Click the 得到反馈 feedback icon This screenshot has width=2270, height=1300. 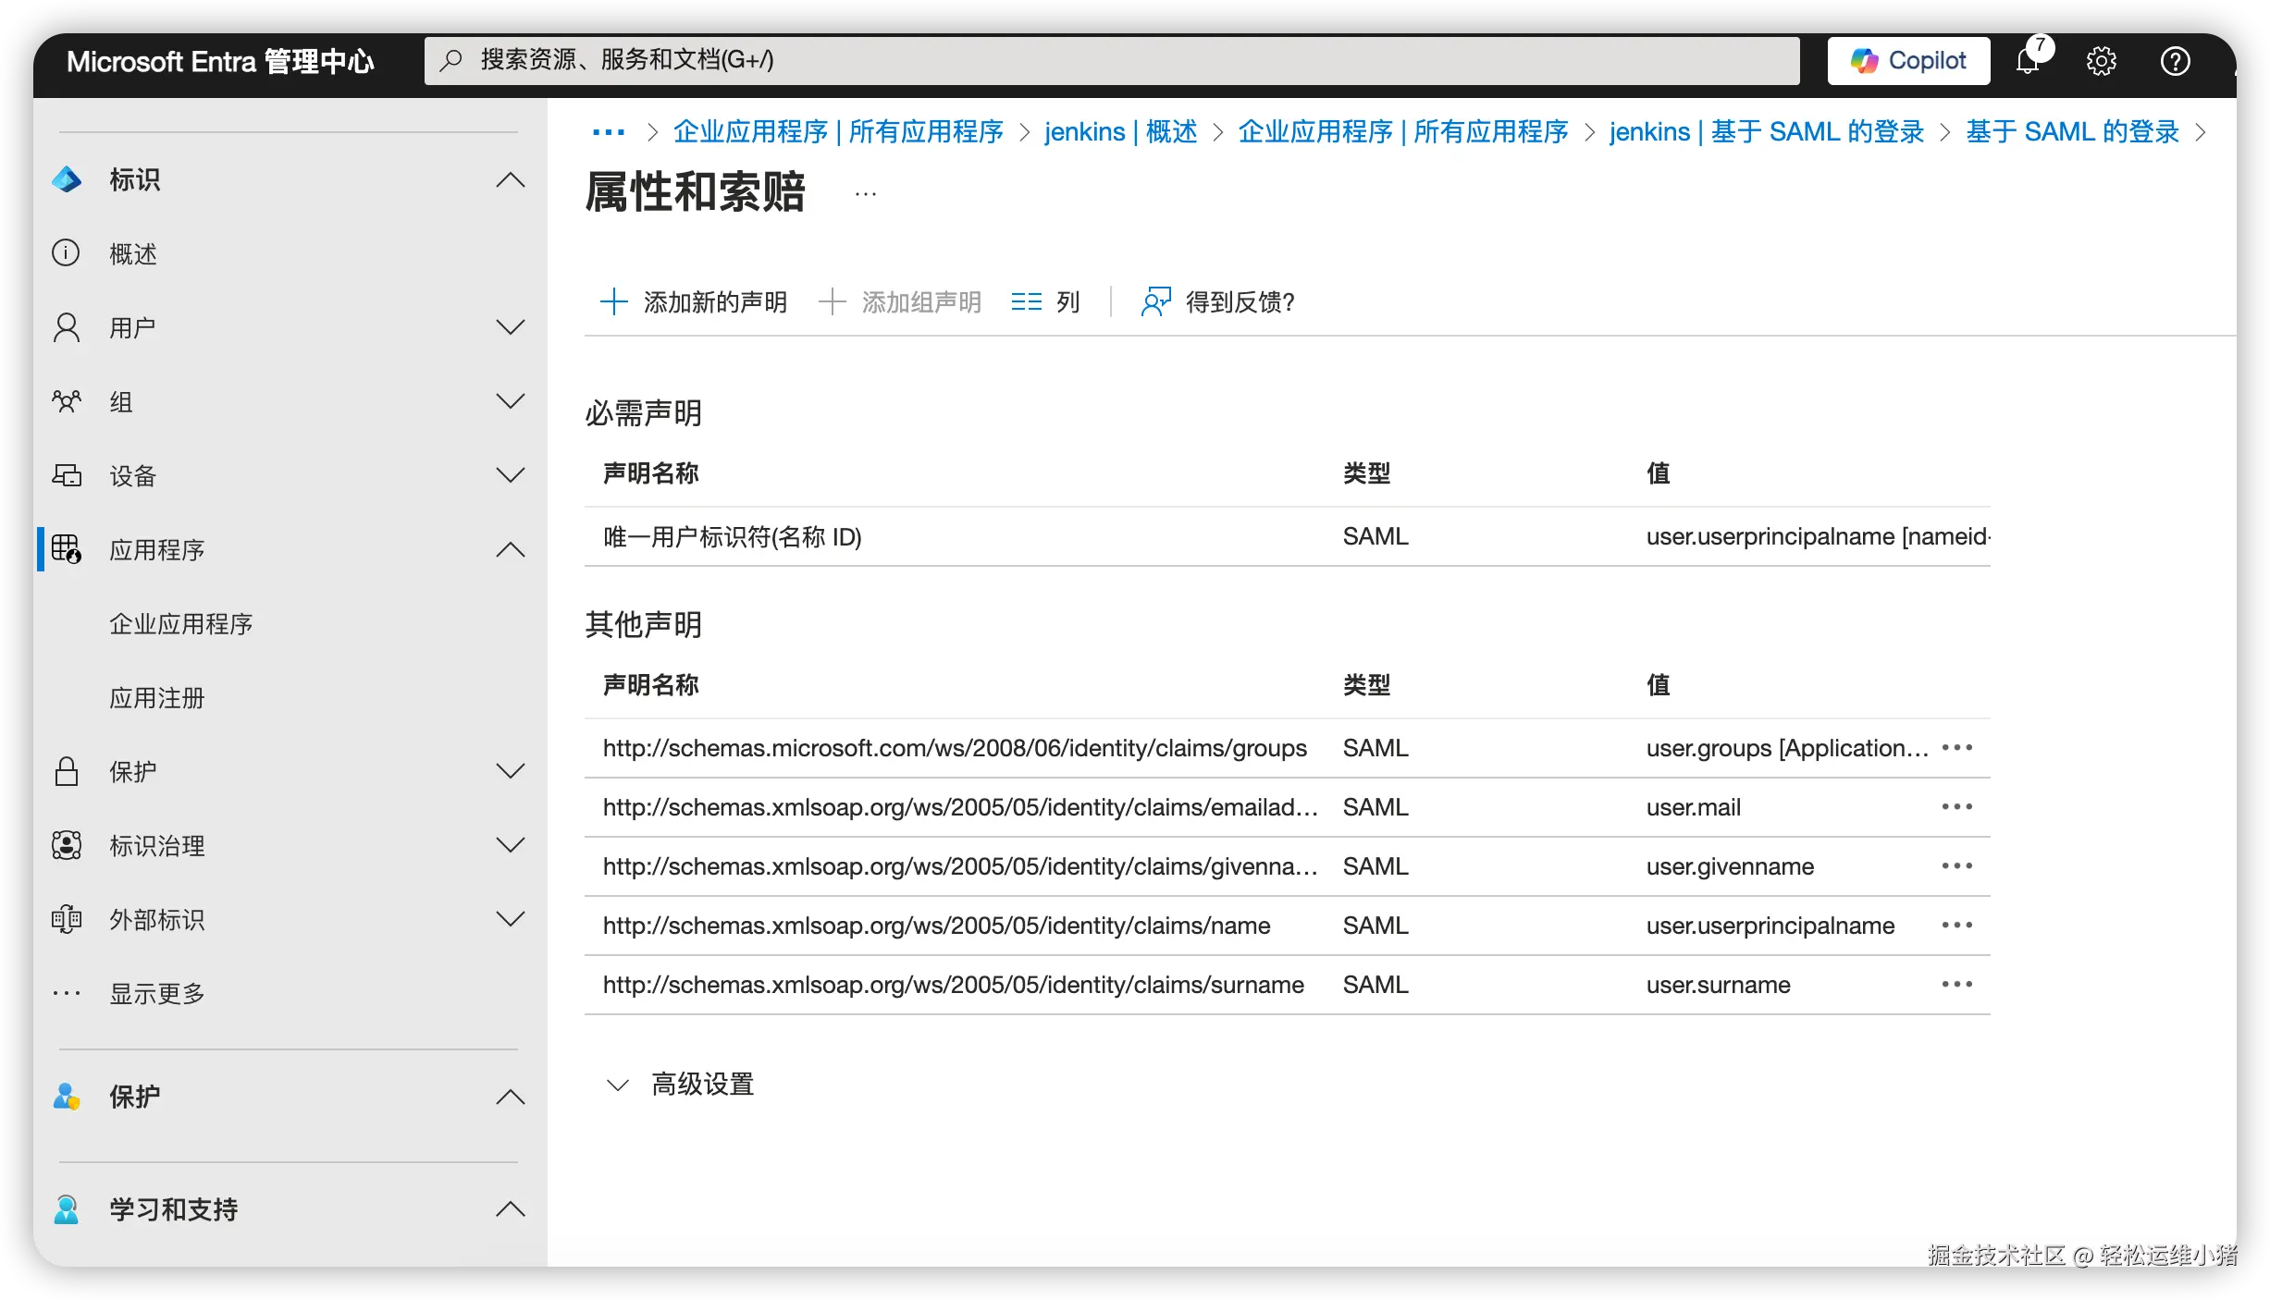(x=1155, y=301)
